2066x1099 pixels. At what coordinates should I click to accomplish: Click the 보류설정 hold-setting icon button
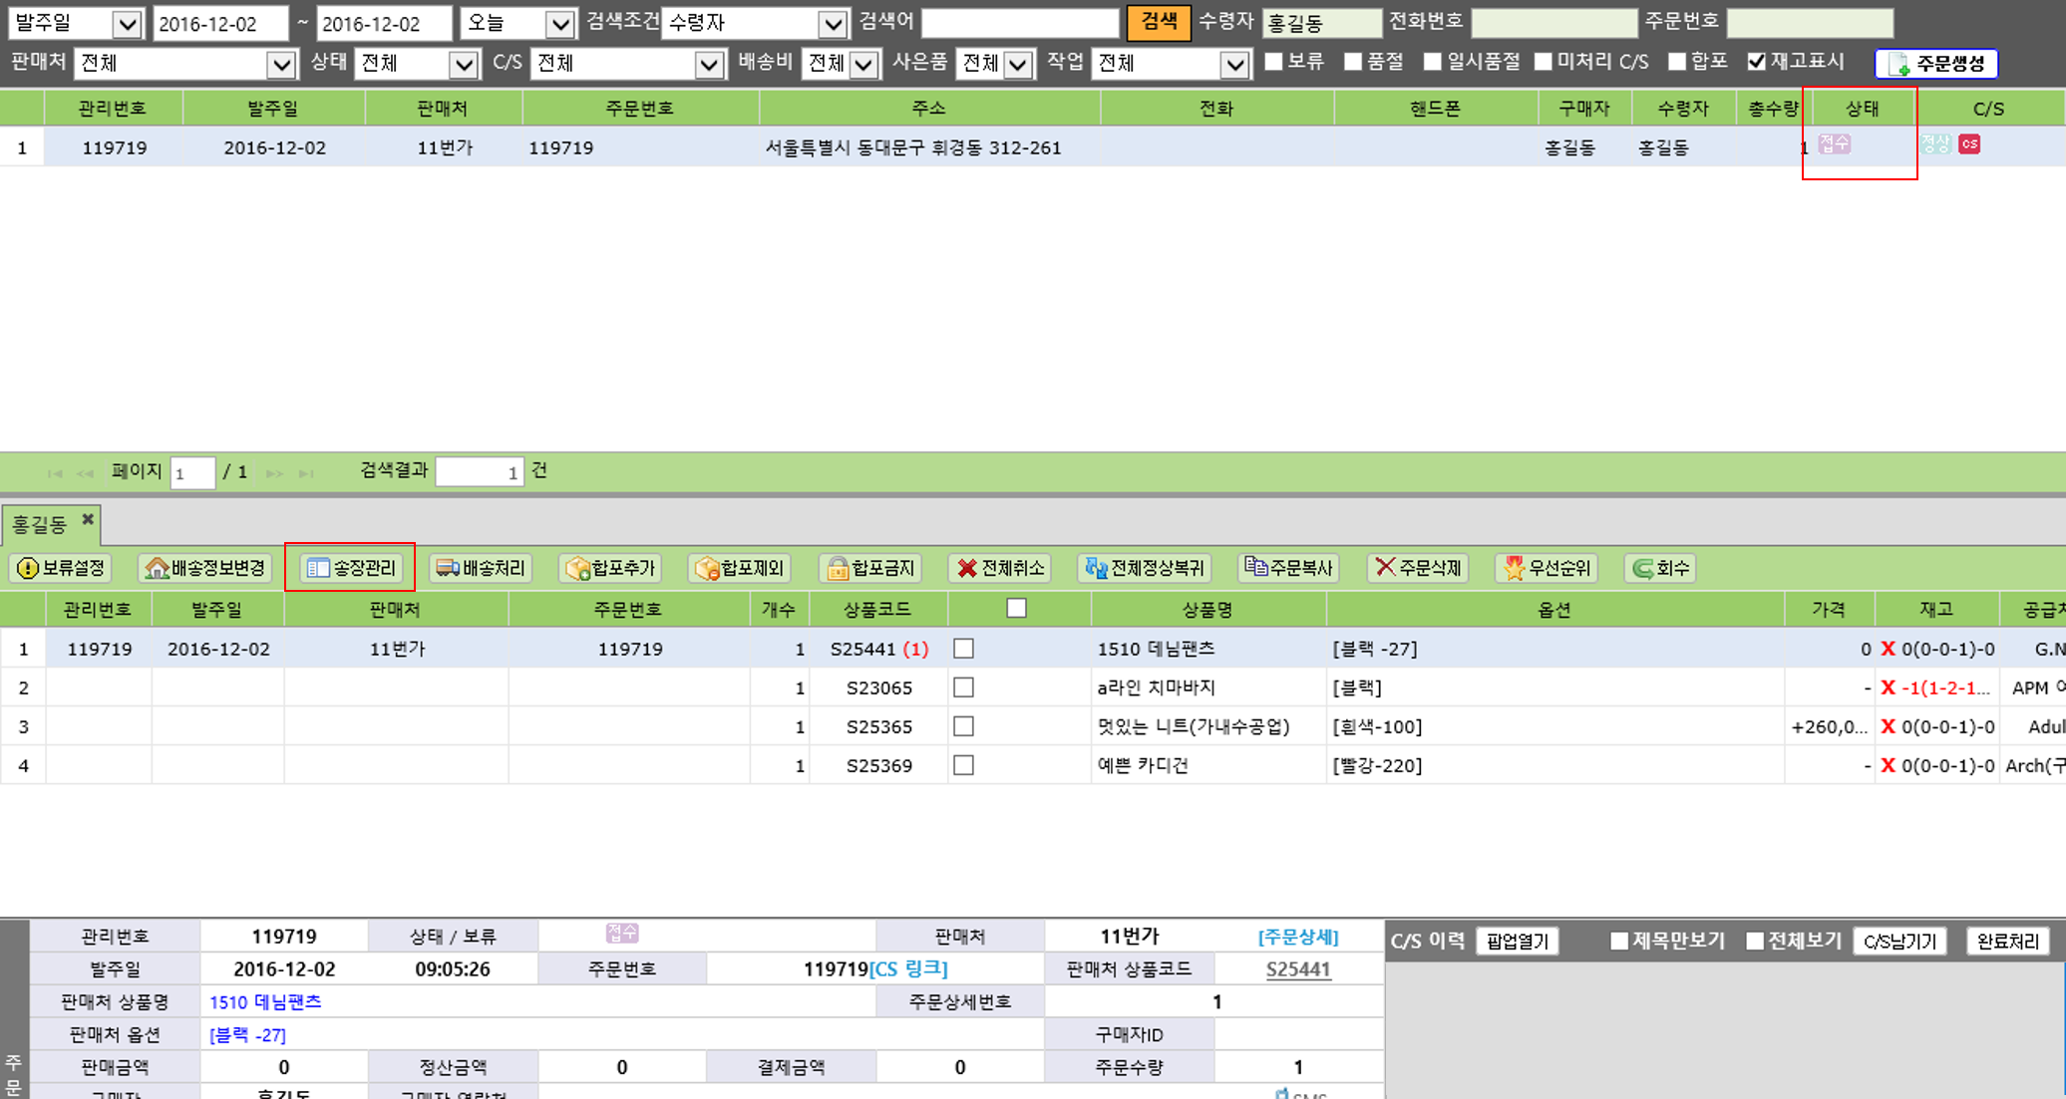(61, 568)
